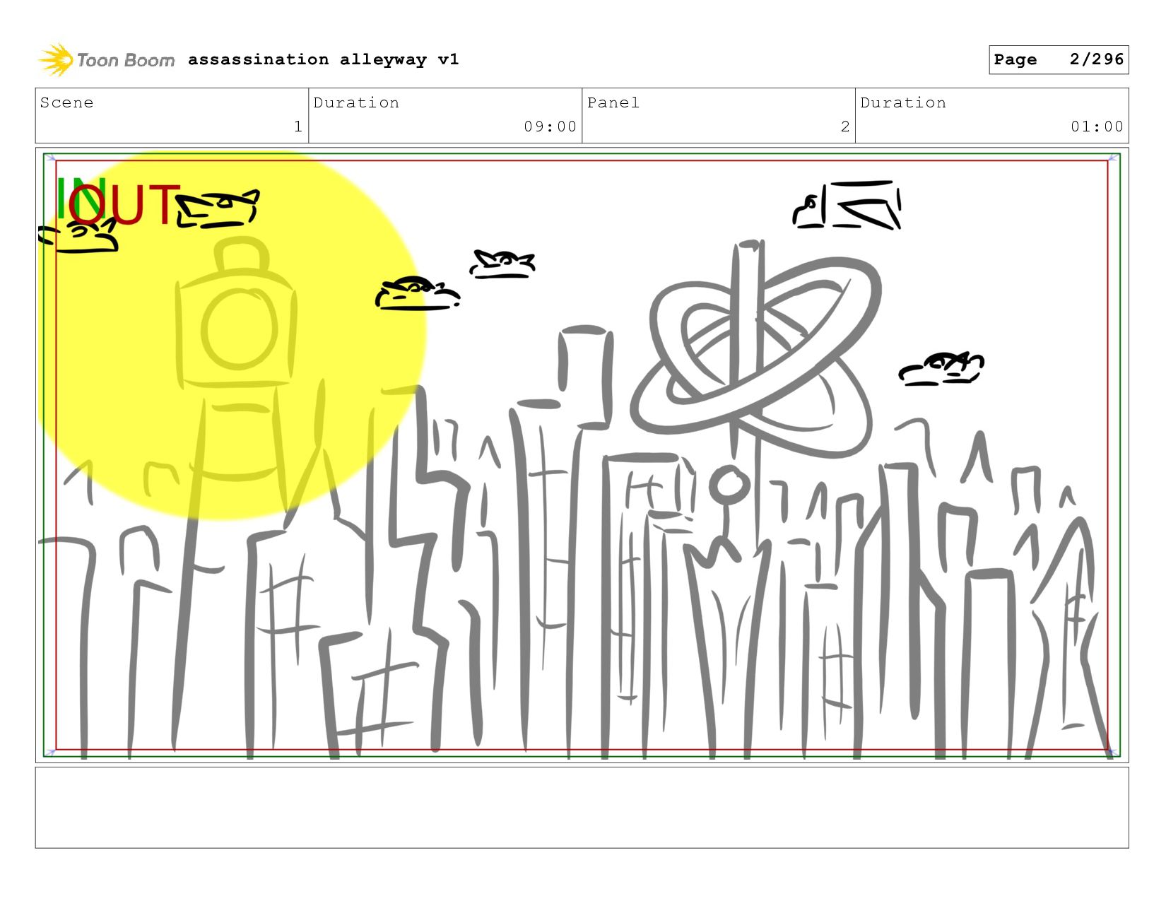1166x901 pixels.
Task: Click the Page 2/296 box
Action: [1059, 59]
